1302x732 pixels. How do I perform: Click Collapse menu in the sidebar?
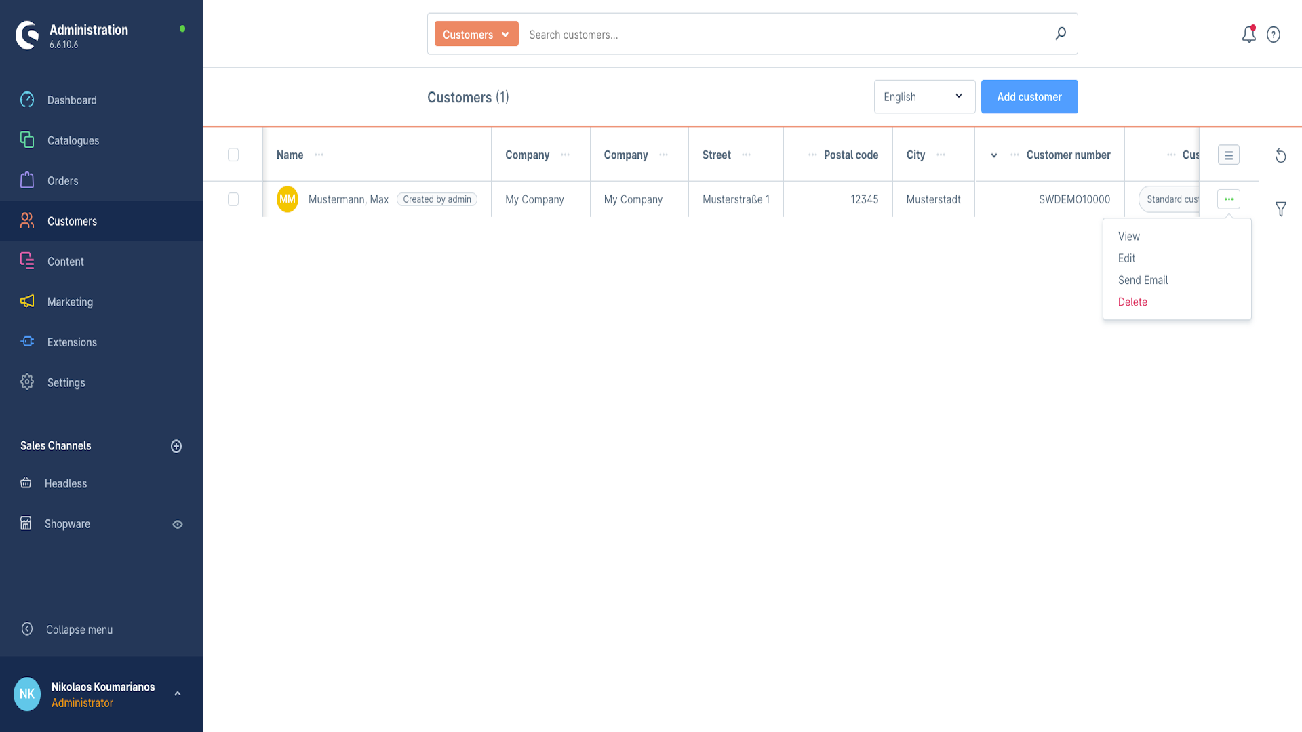(x=79, y=630)
